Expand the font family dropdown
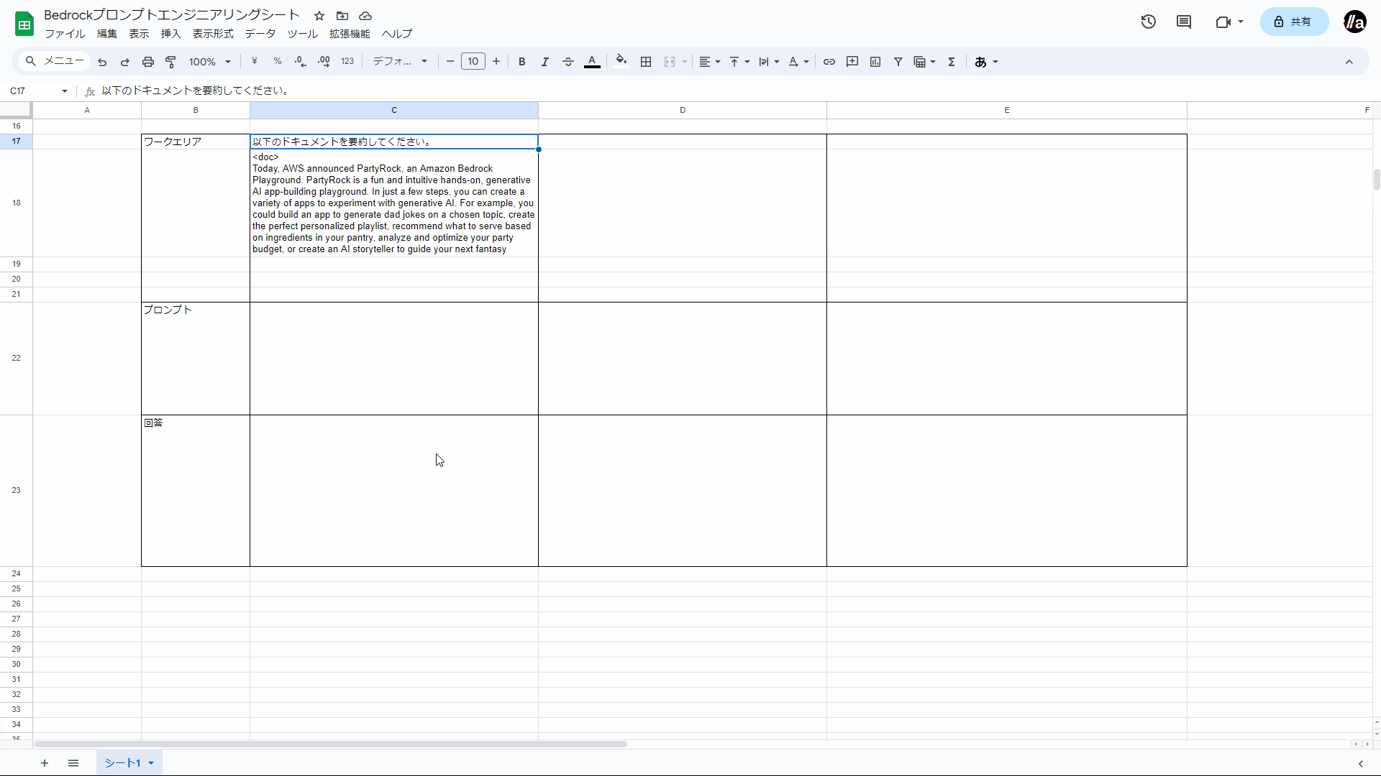1381x776 pixels. click(400, 62)
